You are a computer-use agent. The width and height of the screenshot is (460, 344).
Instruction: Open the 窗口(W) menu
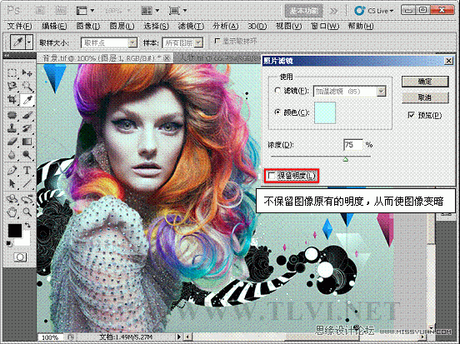325,26
